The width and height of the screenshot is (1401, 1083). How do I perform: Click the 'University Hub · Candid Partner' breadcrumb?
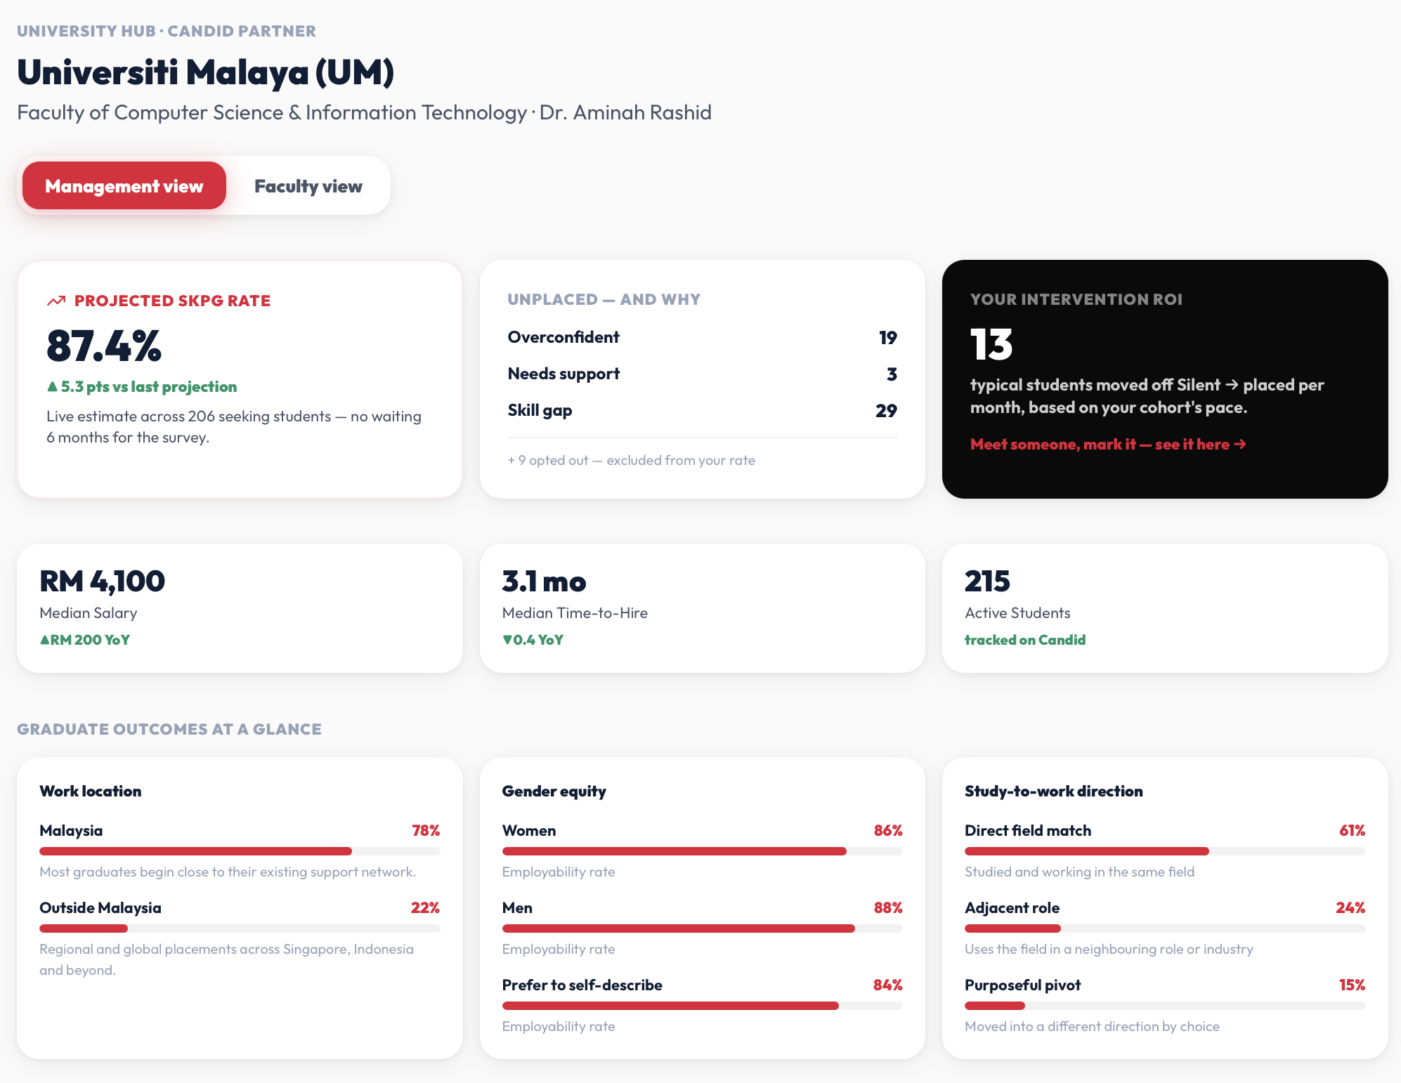coord(167,31)
